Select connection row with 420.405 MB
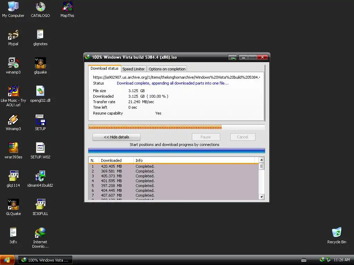This screenshot has width=354, height=265. tap(174, 166)
